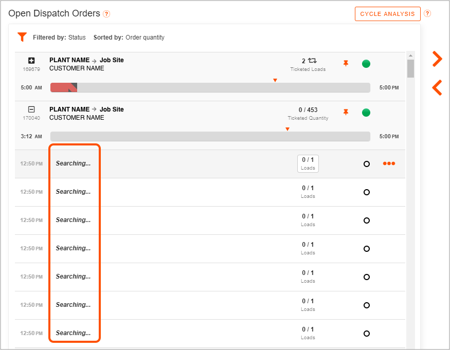Click green status dot for order 170040

click(366, 113)
